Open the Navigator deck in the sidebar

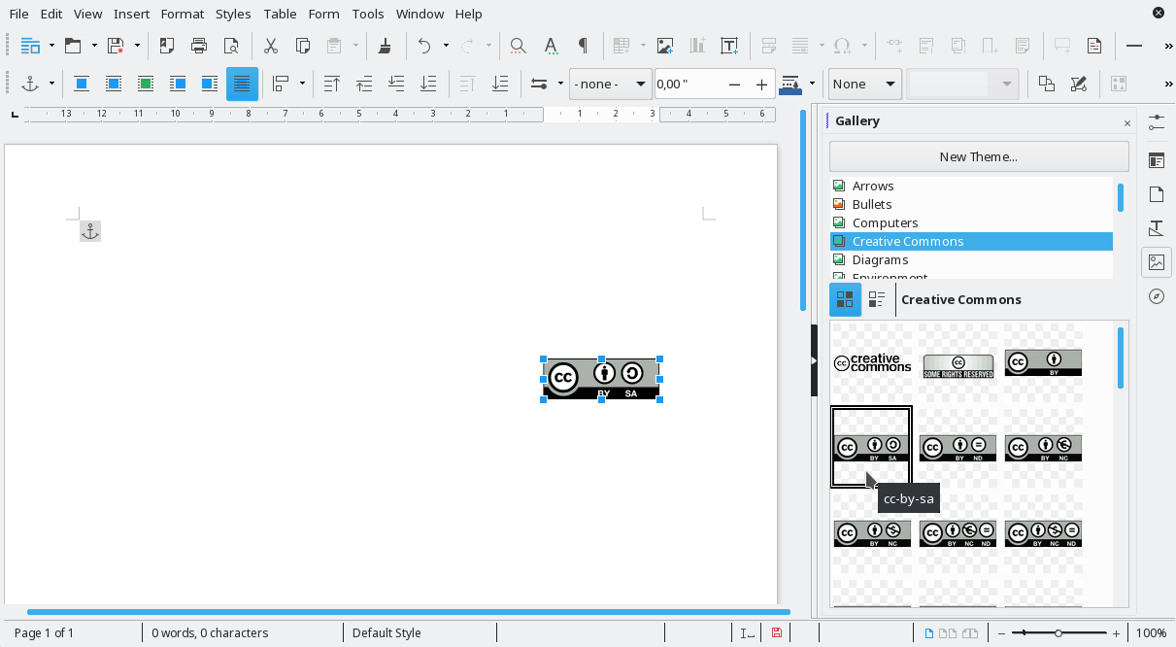tap(1156, 296)
